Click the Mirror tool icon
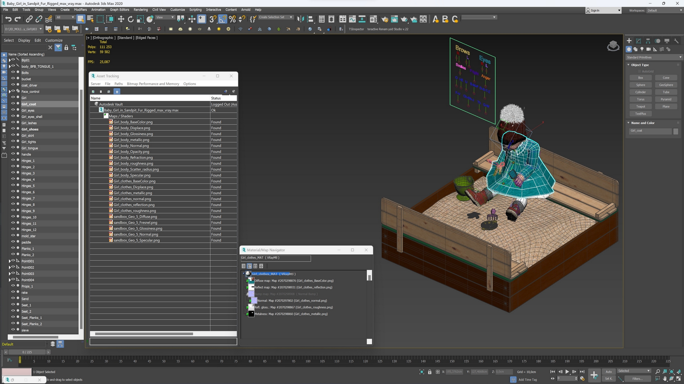Viewport: 684px width, 384px height. (x=301, y=19)
